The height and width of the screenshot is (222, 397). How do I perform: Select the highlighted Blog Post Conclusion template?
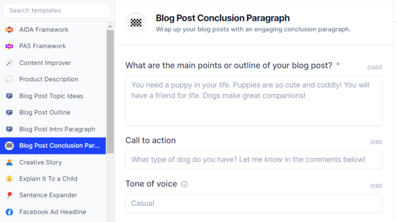coord(59,145)
